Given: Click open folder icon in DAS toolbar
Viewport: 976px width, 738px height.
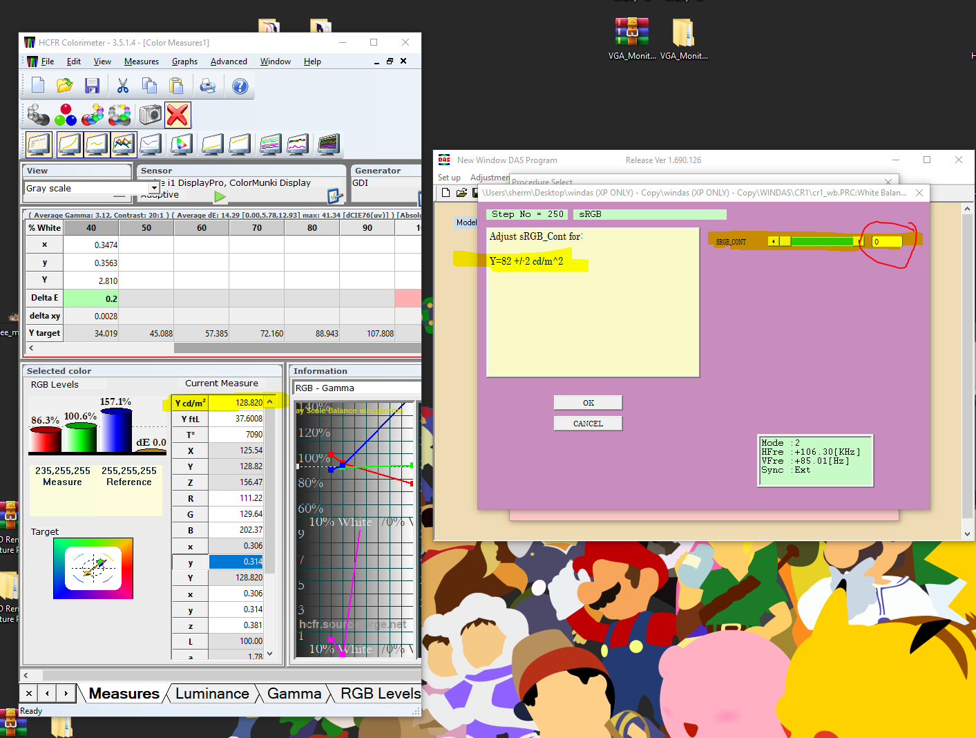Looking at the screenshot, I should [x=461, y=193].
